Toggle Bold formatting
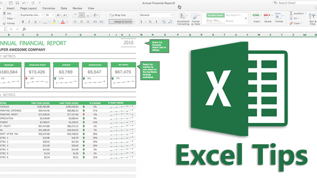This screenshot has width=317, height=178. (x=23, y=22)
